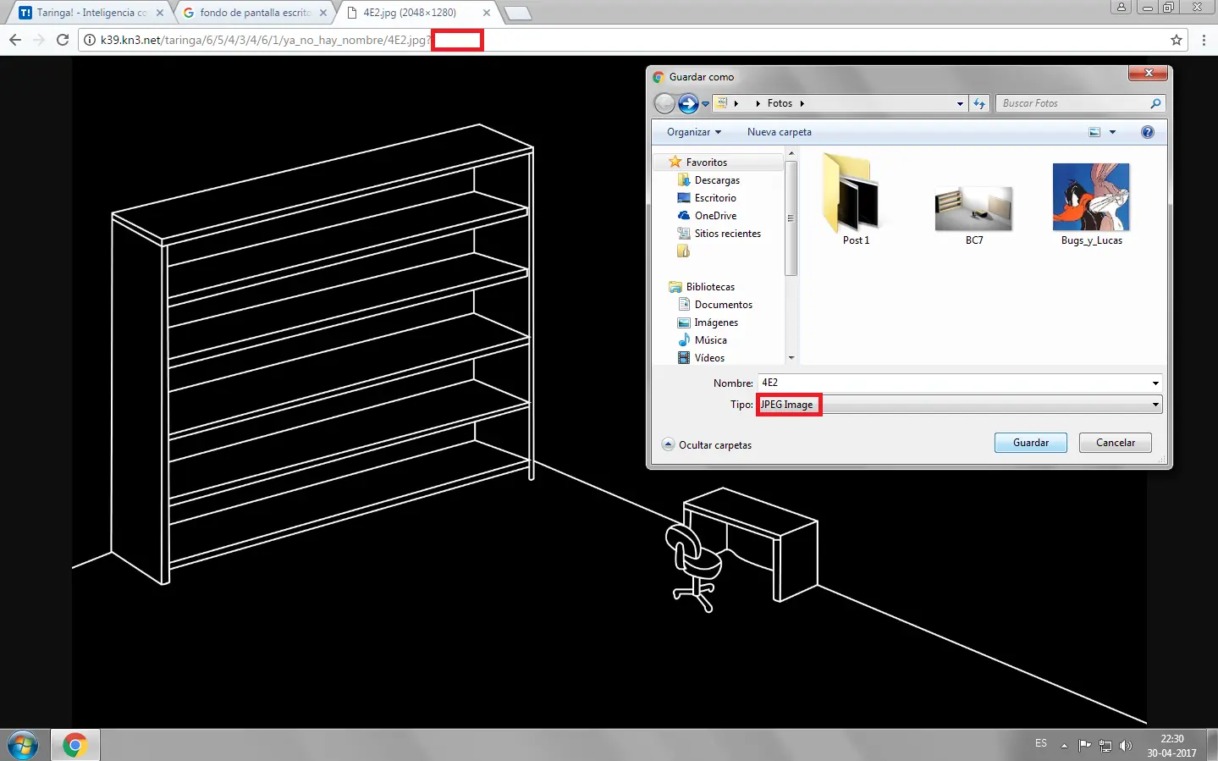Open the Action Center flag icon
The height and width of the screenshot is (761, 1218).
click(x=1084, y=746)
